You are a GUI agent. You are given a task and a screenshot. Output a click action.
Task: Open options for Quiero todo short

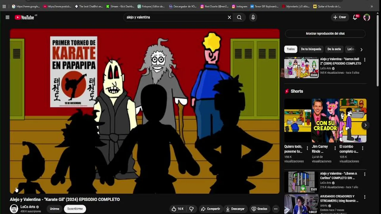click(307, 148)
